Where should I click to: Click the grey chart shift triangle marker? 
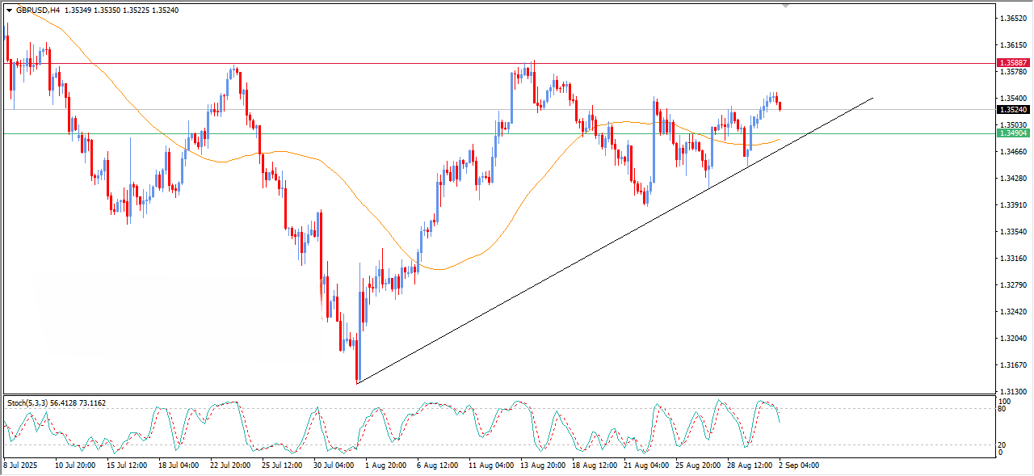(785, 6)
